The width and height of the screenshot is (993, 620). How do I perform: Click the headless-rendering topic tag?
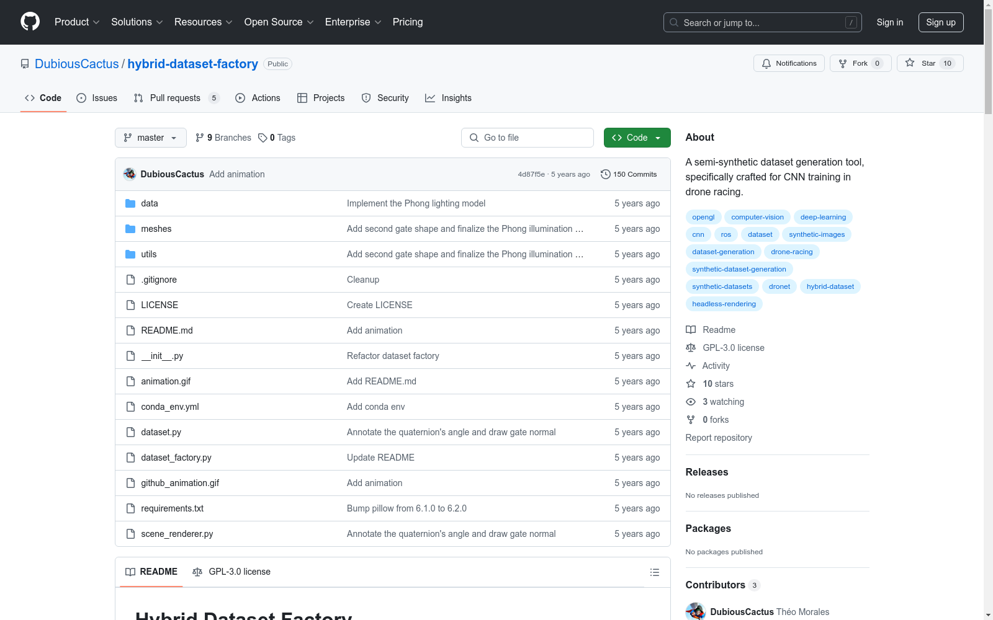724,304
